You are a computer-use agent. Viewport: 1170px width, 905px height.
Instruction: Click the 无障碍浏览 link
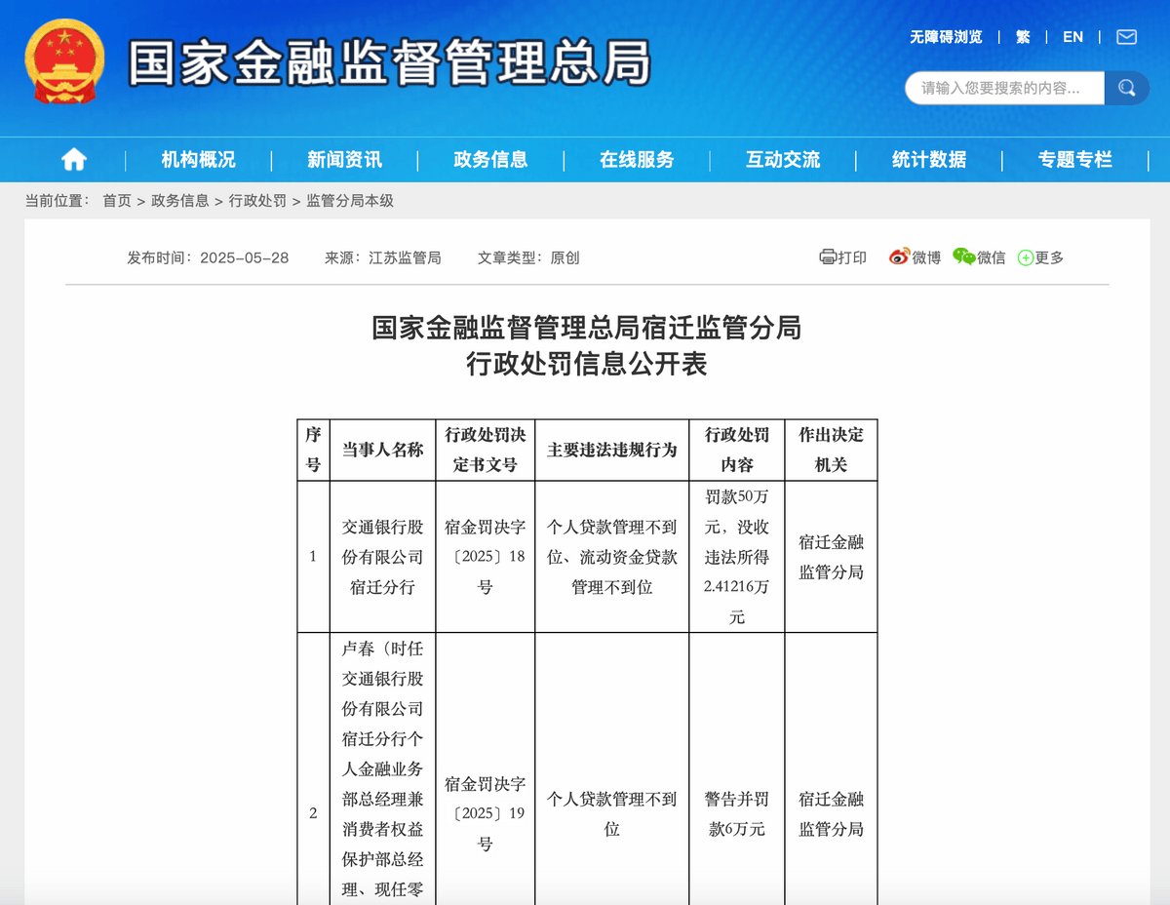point(946,37)
